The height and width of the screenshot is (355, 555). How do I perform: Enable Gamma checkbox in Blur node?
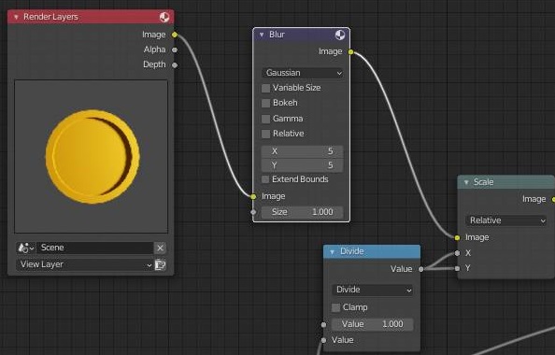tap(265, 119)
